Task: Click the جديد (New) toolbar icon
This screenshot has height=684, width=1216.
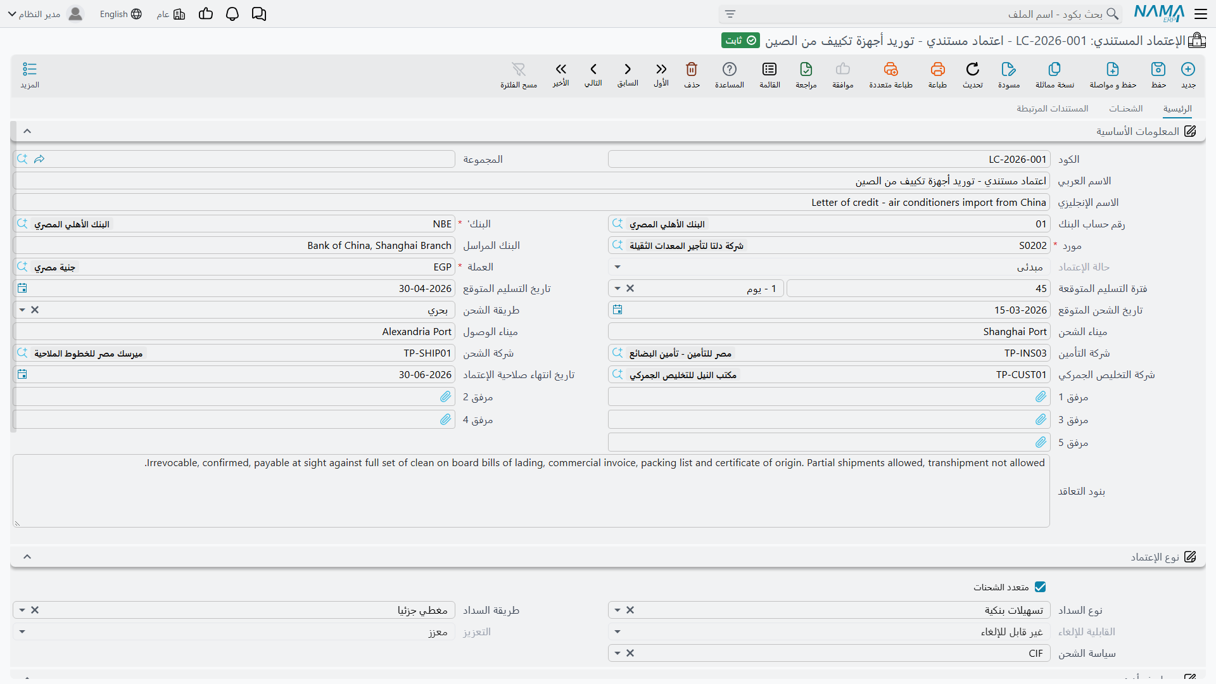Action: pyautogui.click(x=1188, y=69)
